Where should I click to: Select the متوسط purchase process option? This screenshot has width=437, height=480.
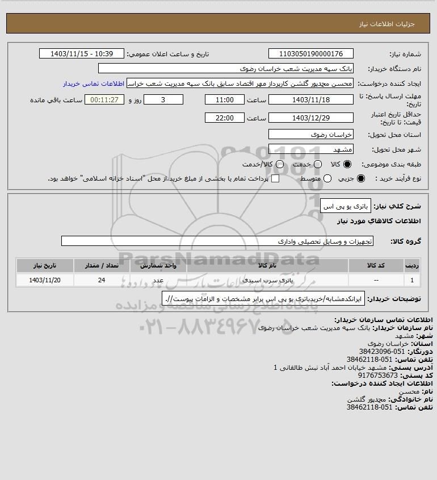pyautogui.click(x=327, y=178)
